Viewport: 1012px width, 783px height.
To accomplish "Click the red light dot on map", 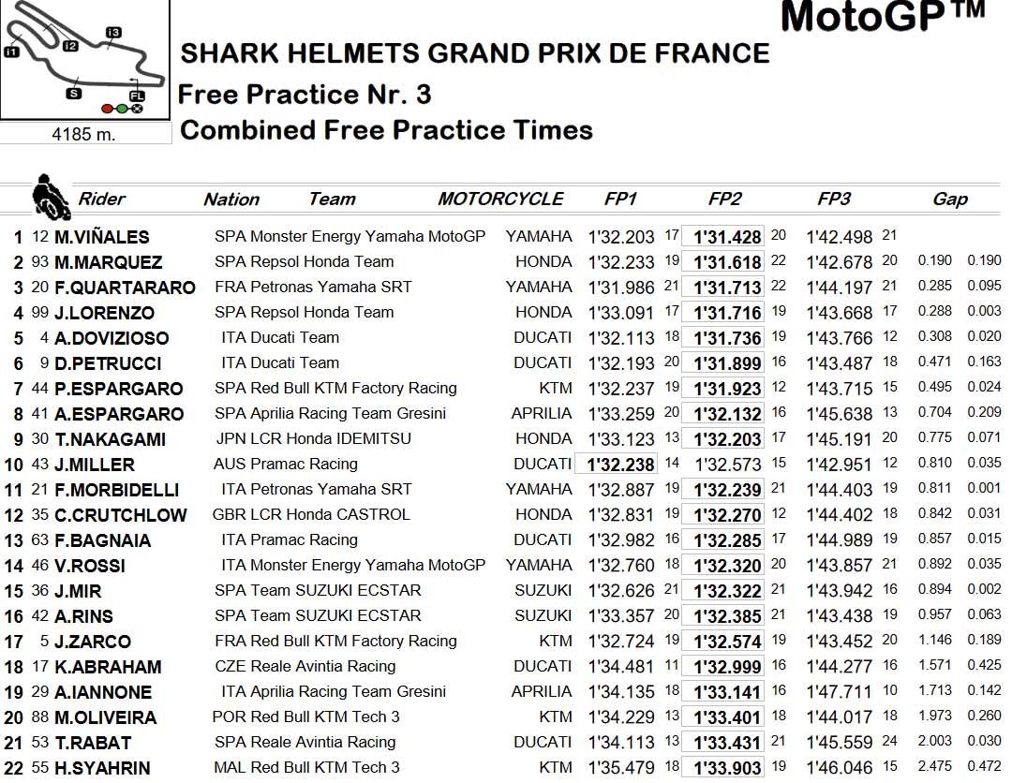I will click(x=107, y=109).
